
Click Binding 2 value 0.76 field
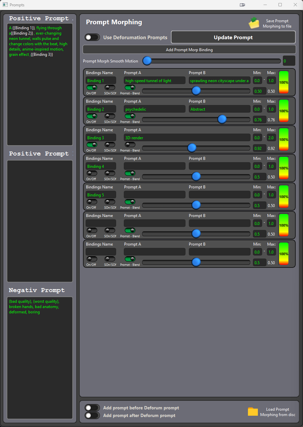[x=260, y=120]
